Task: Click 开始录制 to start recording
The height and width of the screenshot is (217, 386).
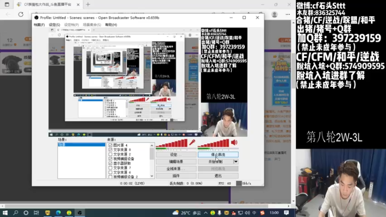Action: (216, 162)
